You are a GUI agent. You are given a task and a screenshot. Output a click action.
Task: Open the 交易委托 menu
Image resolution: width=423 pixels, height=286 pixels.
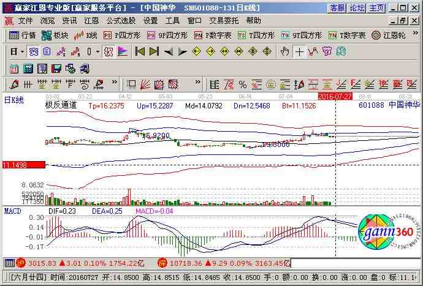[224, 21]
